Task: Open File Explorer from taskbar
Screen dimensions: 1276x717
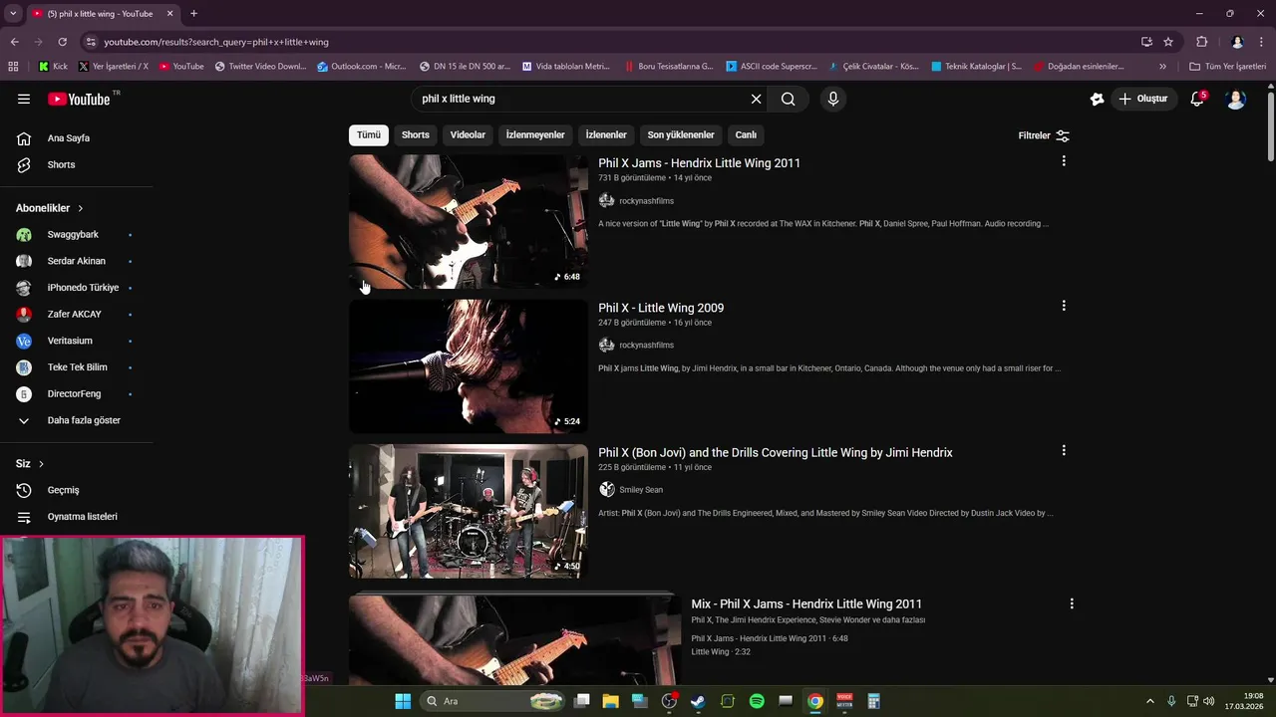Action: pos(610,701)
